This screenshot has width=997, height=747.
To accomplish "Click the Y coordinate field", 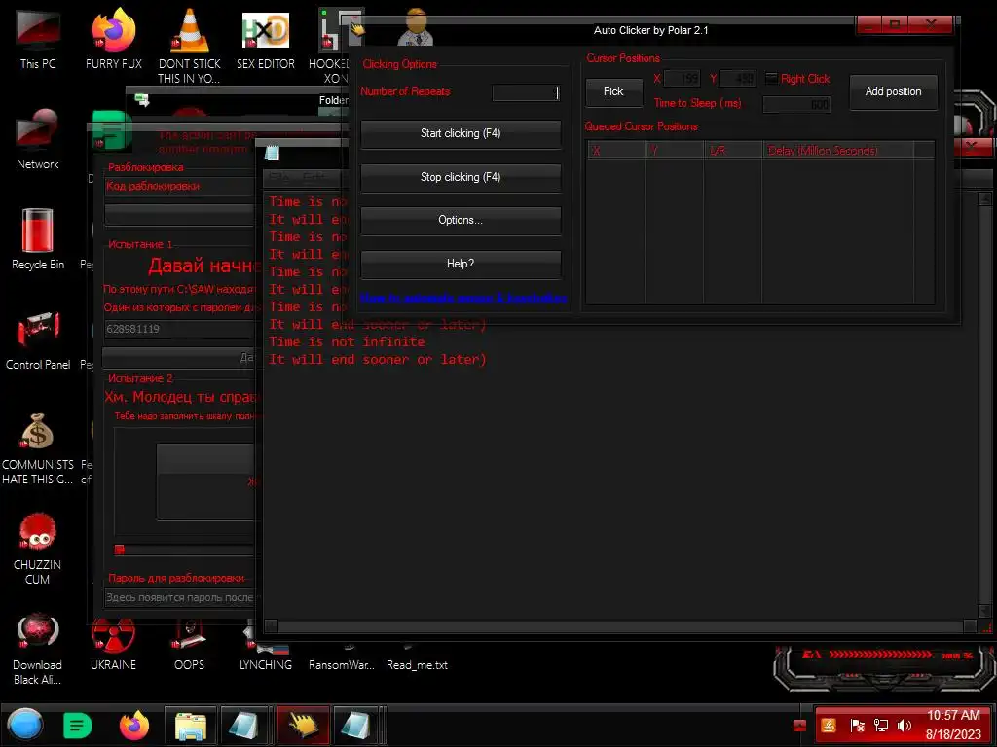I will click(738, 79).
